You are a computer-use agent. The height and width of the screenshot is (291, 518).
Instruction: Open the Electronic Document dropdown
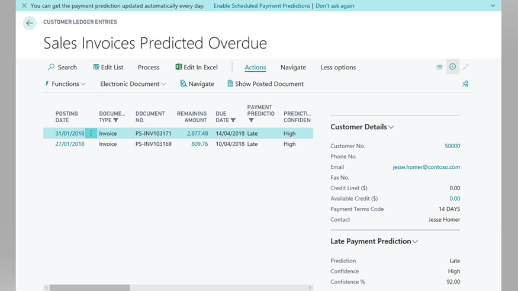click(x=133, y=84)
